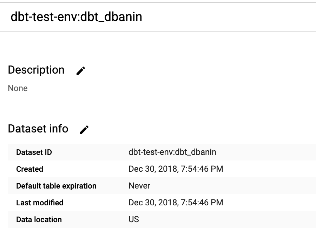Click the Last modified date value
The image size is (316, 246).
point(176,202)
